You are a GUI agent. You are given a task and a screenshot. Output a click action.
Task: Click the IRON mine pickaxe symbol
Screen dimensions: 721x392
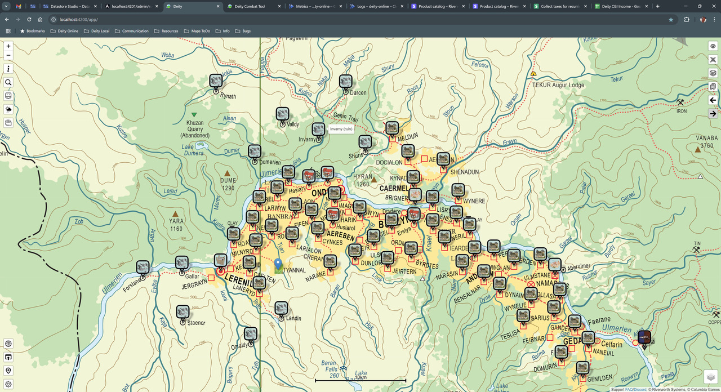(681, 103)
